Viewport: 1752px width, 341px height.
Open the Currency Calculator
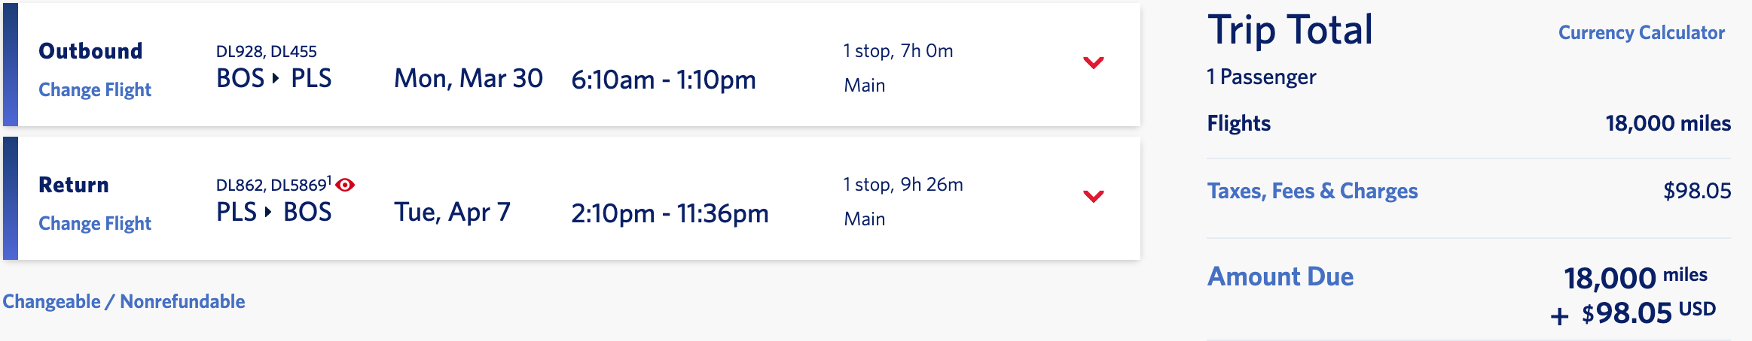click(x=1641, y=33)
